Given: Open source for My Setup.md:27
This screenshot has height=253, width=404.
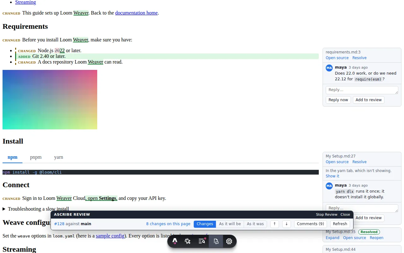Looking at the screenshot, I should coord(337,162).
